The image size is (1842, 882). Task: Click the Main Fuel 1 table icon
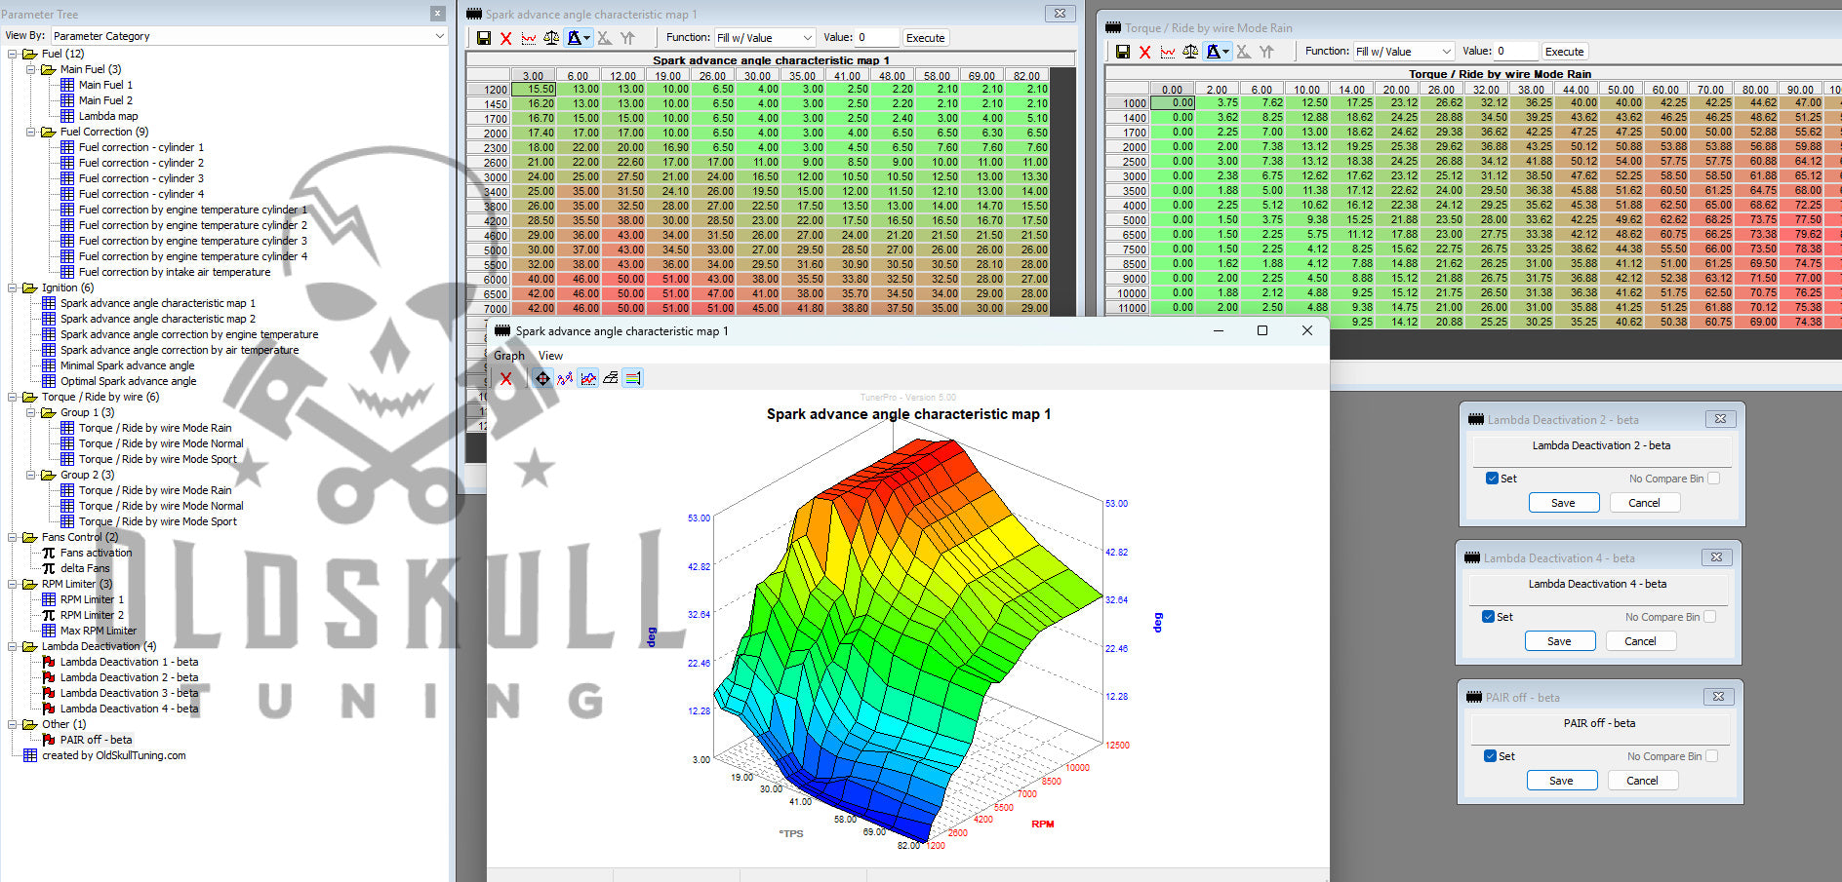pos(67,85)
